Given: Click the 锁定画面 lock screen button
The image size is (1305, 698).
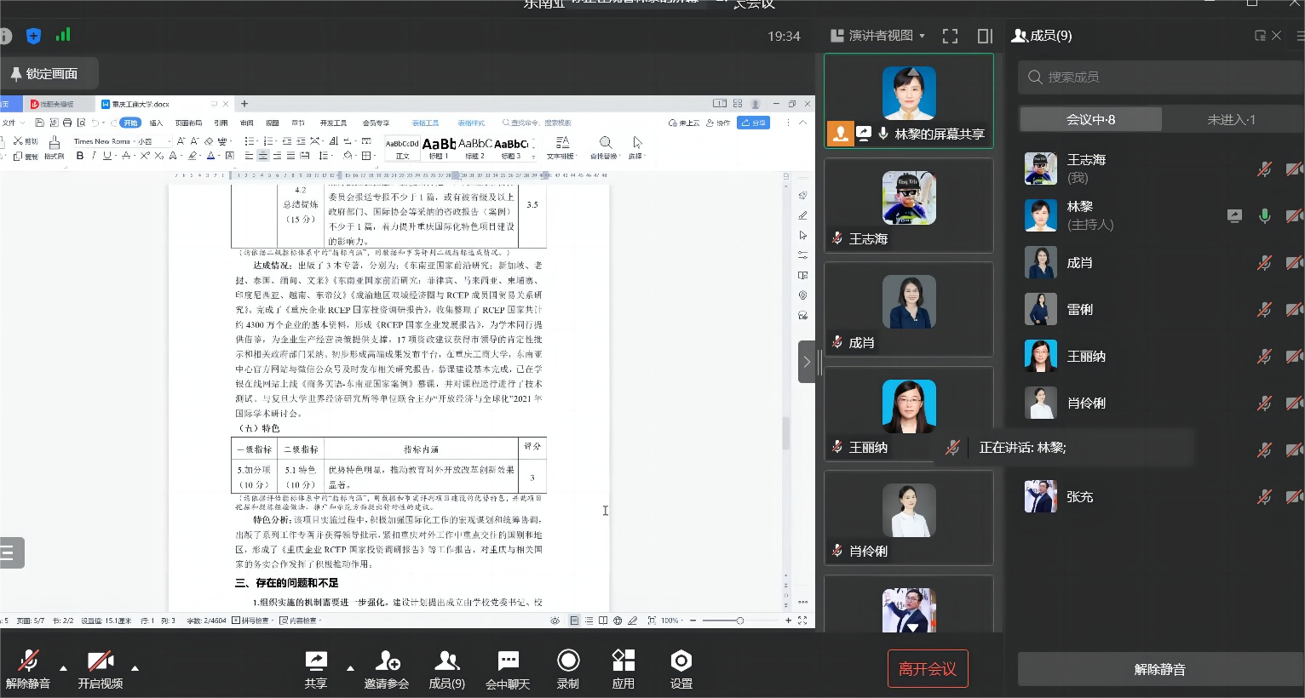Looking at the screenshot, I should pos(45,74).
